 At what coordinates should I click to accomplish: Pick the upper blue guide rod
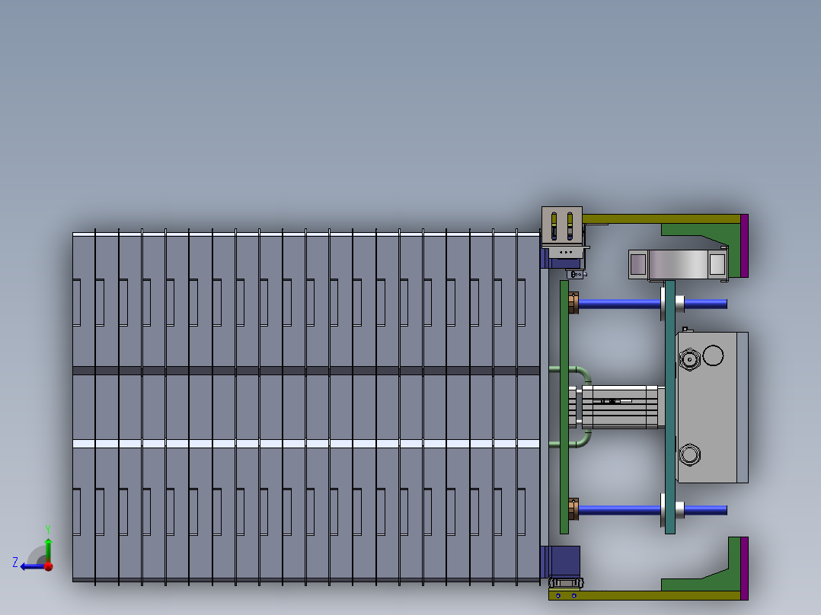(652, 304)
